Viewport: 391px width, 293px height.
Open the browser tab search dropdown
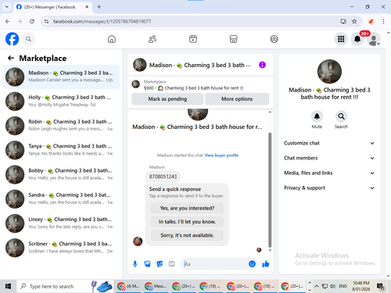(x=7, y=7)
